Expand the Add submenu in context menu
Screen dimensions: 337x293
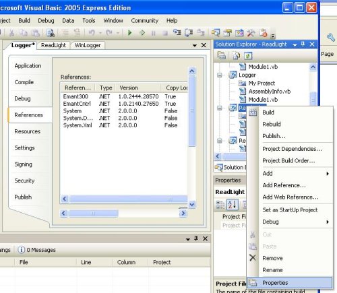coord(328,173)
